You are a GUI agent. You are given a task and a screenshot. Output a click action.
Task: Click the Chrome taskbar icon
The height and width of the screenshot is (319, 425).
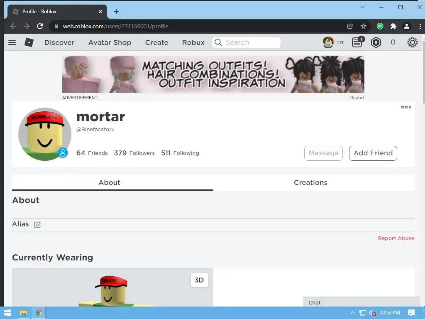coord(39,313)
